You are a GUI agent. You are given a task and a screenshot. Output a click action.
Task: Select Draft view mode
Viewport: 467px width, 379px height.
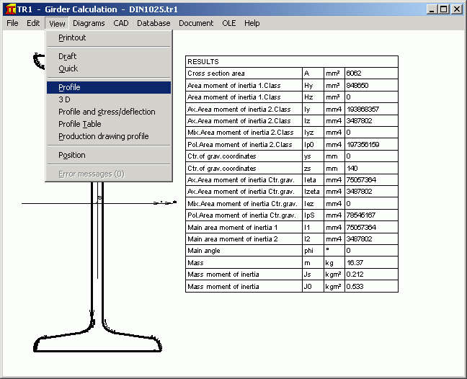(x=109, y=56)
